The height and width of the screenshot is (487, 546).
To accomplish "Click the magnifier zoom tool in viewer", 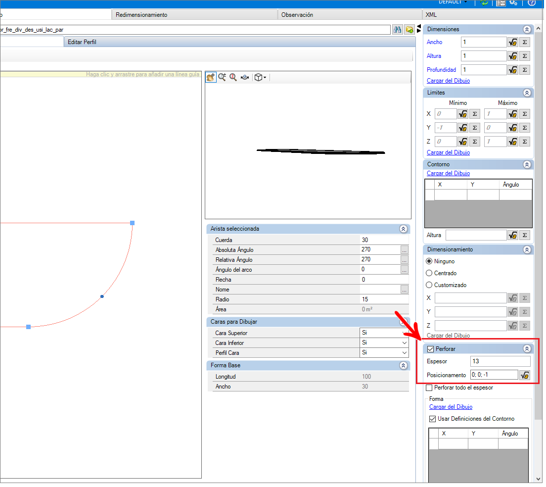I will pos(234,77).
